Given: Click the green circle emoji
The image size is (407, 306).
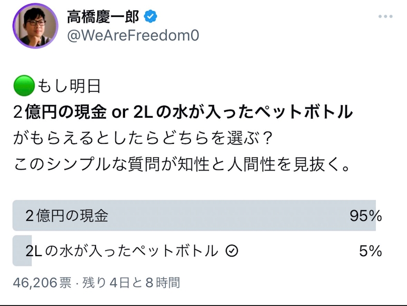Looking at the screenshot, I should [x=23, y=87].
